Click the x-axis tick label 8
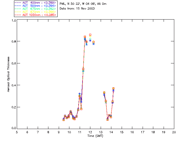 click(x=48, y=132)
